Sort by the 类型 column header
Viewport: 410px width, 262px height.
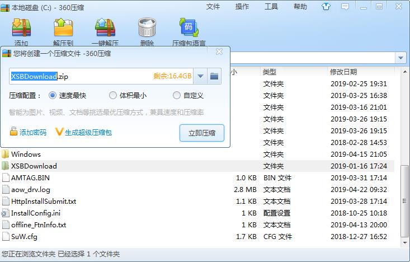[x=270, y=72]
